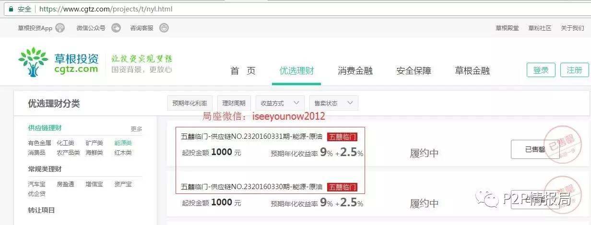Click the 注册 button
Viewport: 591px width, 225px height.
574,70
